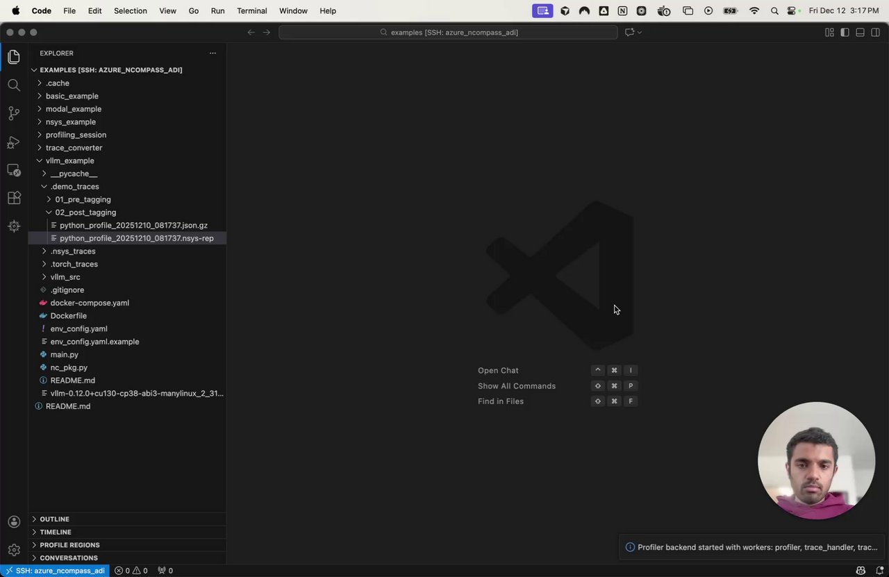Open the Dockerfile
This screenshot has width=889, height=577.
pyautogui.click(x=127, y=316)
